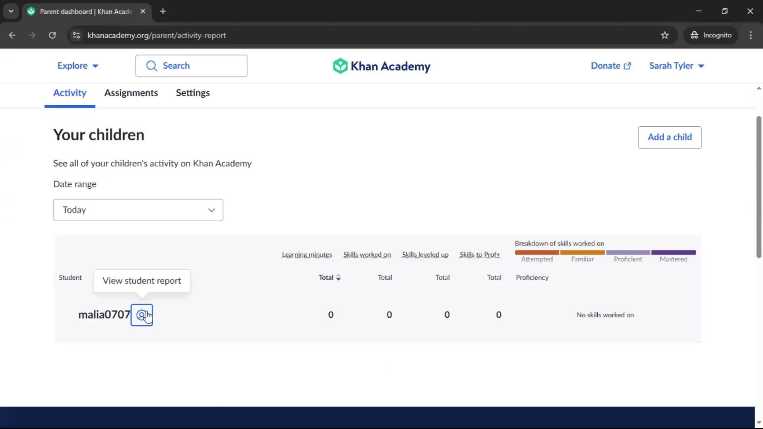Click the 'Your children' heading
Viewport: 763px width, 429px height.
(99, 135)
